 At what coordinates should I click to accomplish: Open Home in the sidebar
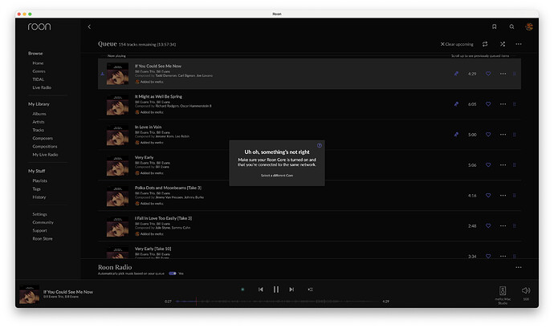coord(38,63)
